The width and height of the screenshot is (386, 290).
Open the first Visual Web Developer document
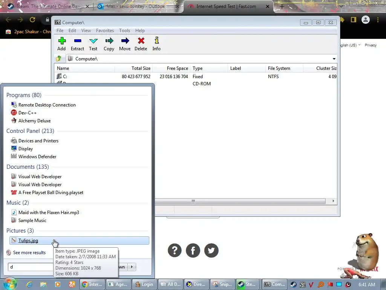coord(36,177)
